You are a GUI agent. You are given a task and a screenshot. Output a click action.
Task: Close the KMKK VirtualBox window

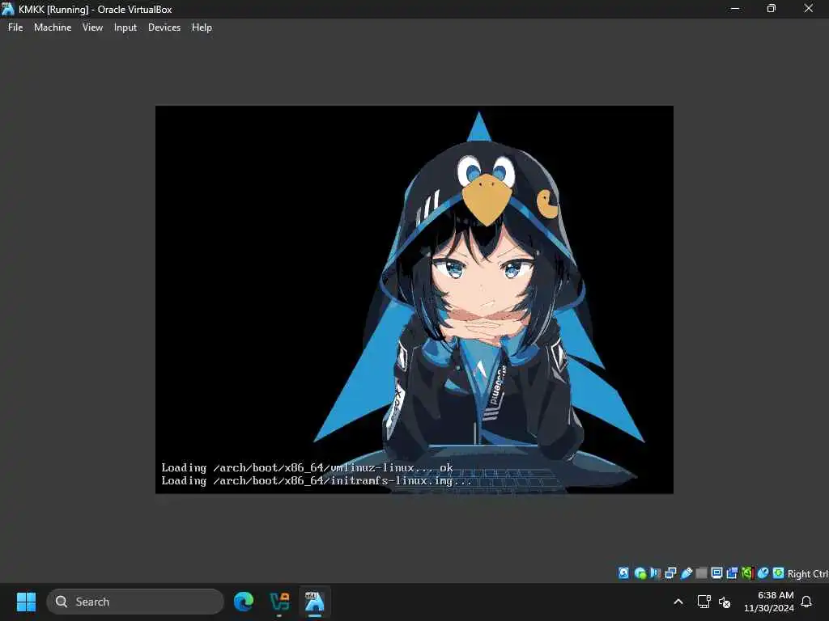pos(809,9)
